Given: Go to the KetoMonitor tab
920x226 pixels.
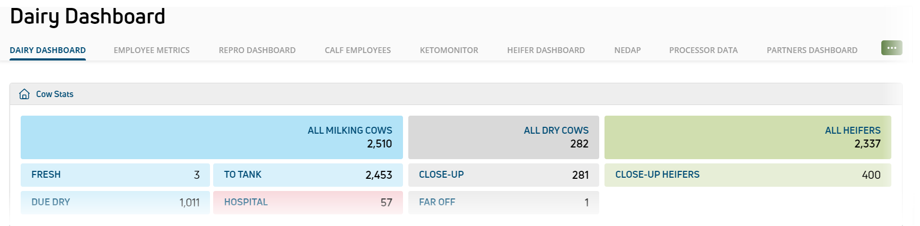Looking at the screenshot, I should point(449,50).
